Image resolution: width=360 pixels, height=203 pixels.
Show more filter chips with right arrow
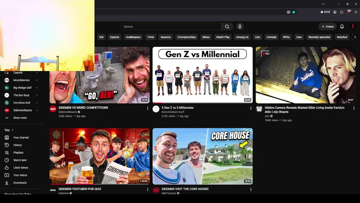pos(355,37)
